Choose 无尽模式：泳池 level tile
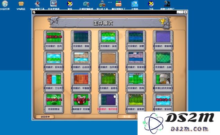Viewport: 220px width, 135px height. point(108,40)
